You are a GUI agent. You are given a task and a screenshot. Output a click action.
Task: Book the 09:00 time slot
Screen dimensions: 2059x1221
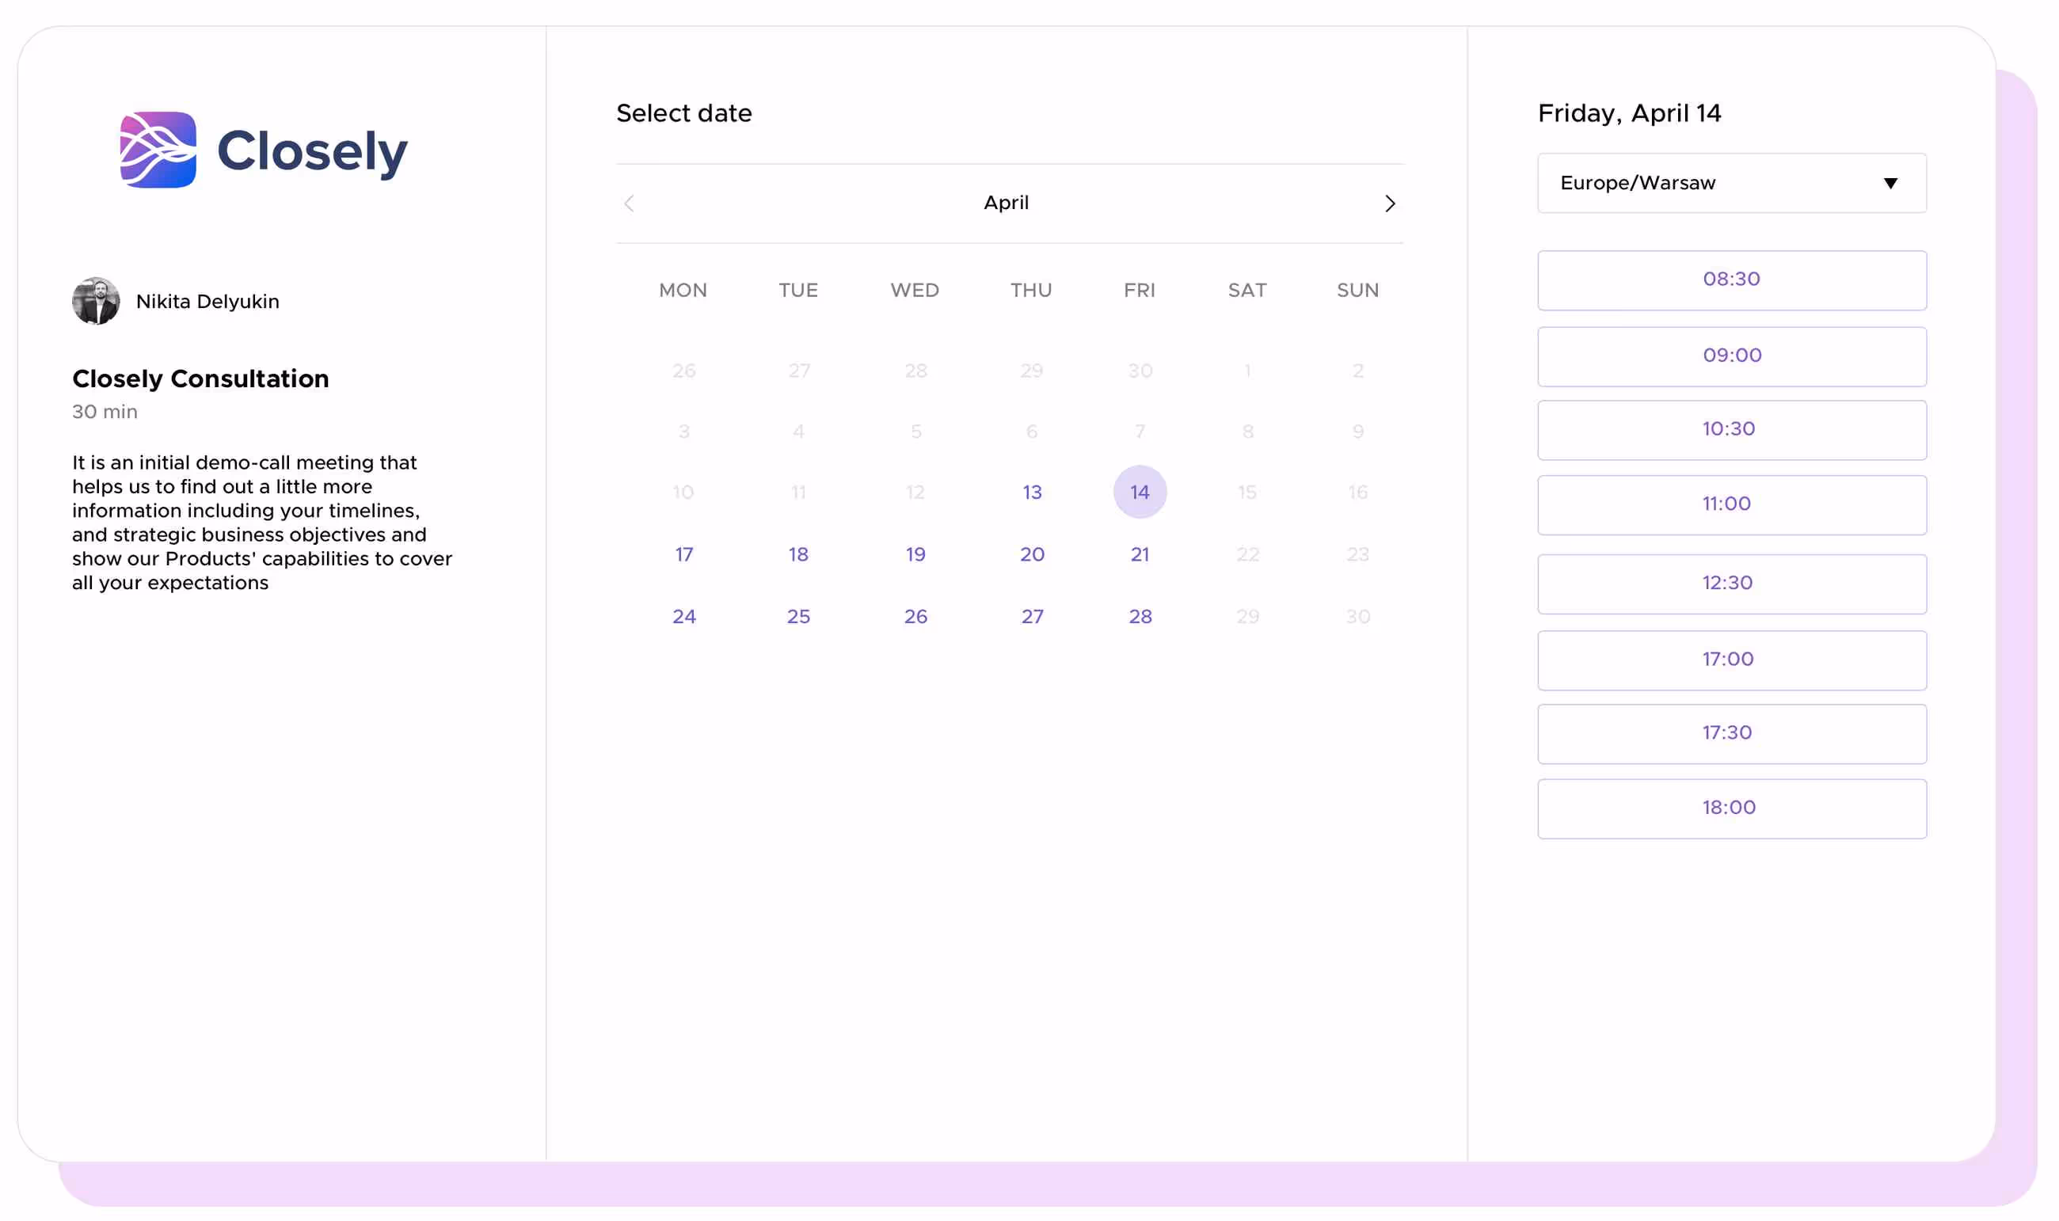[1731, 356]
